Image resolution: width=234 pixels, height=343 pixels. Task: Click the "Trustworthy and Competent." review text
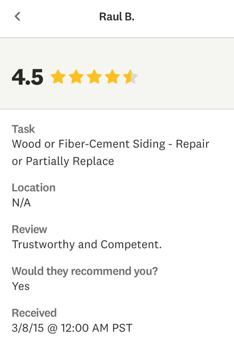[x=87, y=244]
